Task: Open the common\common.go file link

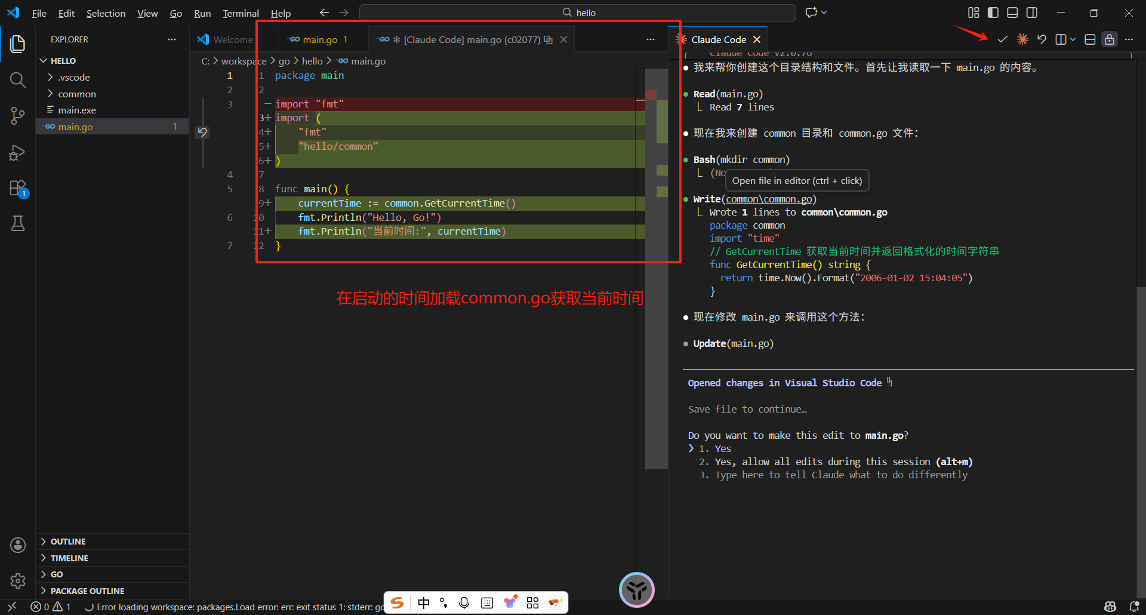Action: (769, 199)
